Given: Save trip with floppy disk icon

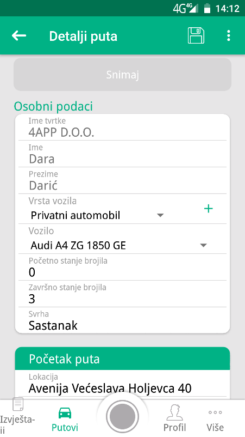Looking at the screenshot, I should coord(196,35).
